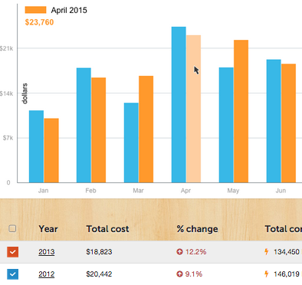Select the orange January bar
302x285 pixels.
point(51,150)
